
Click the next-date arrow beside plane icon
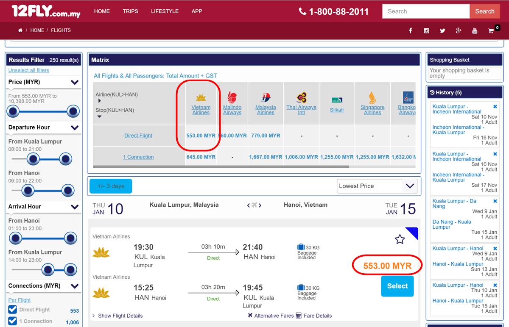pyautogui.click(x=260, y=205)
